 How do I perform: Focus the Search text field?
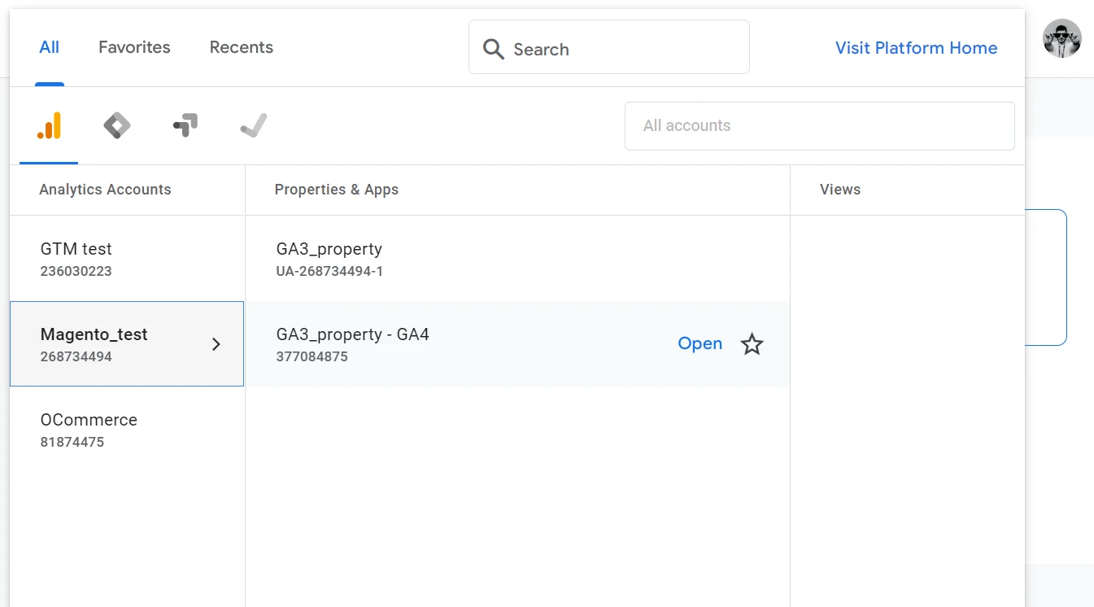coord(622,49)
